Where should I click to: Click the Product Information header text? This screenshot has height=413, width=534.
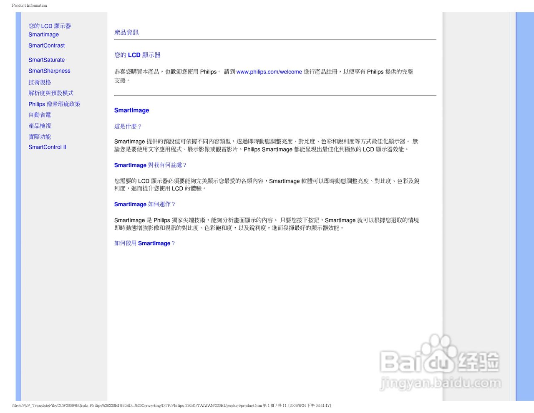30,5
